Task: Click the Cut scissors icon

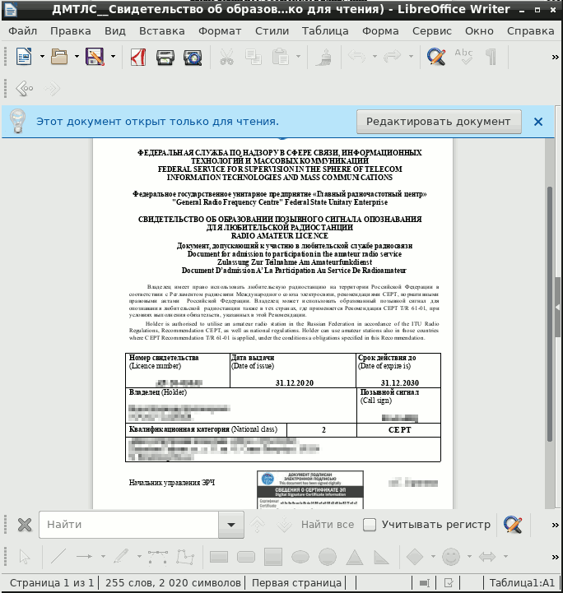Action: 226,57
